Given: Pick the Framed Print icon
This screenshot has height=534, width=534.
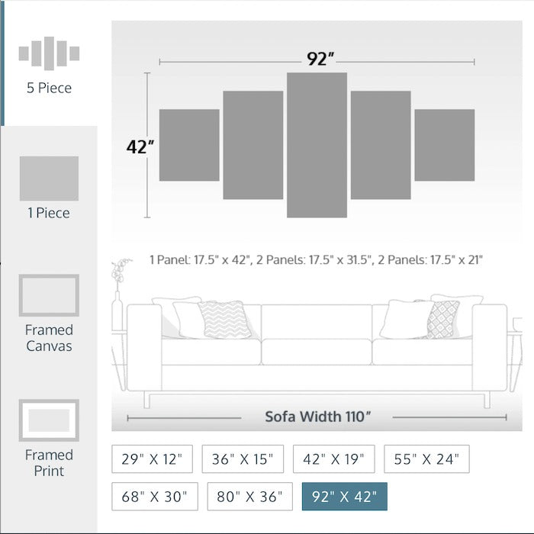Looking at the screenshot, I should click(x=49, y=420).
